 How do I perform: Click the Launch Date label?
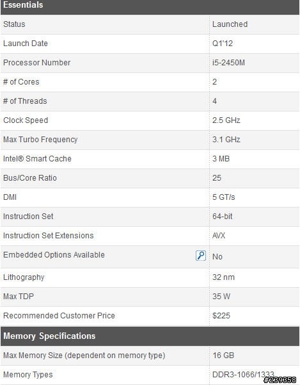[x=26, y=44]
